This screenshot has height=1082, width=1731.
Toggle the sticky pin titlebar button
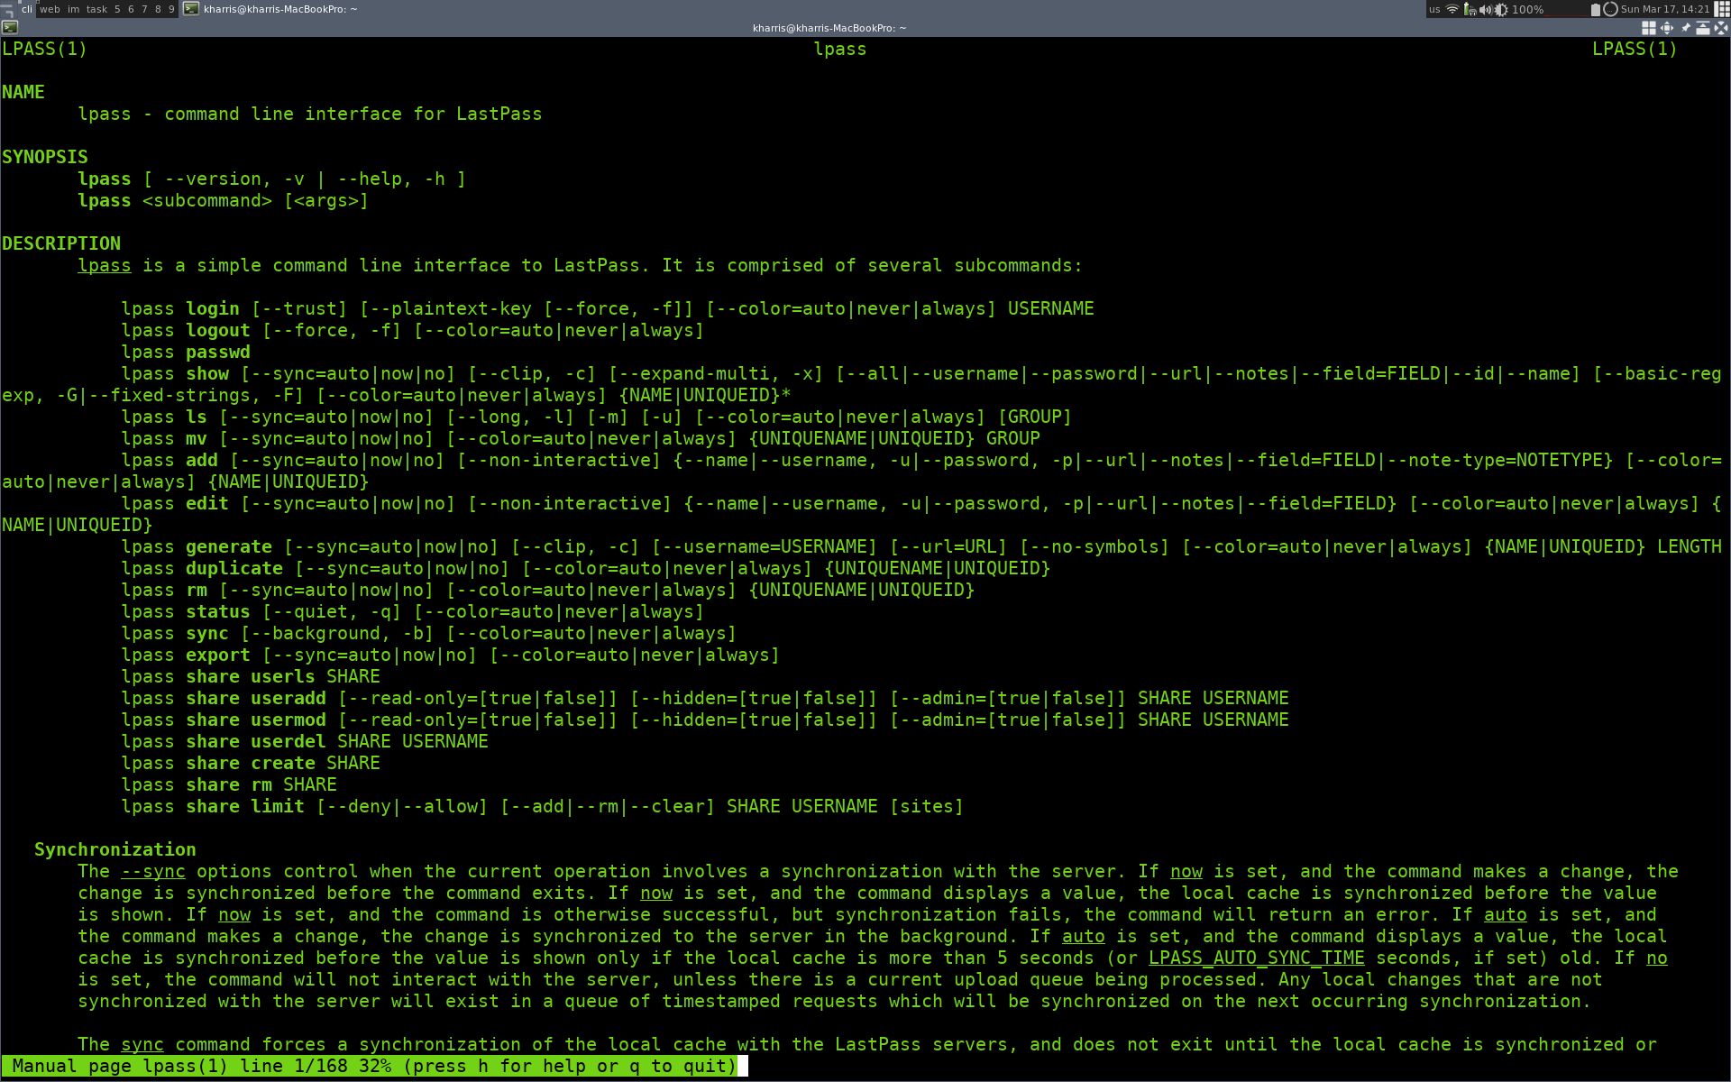(x=1685, y=28)
